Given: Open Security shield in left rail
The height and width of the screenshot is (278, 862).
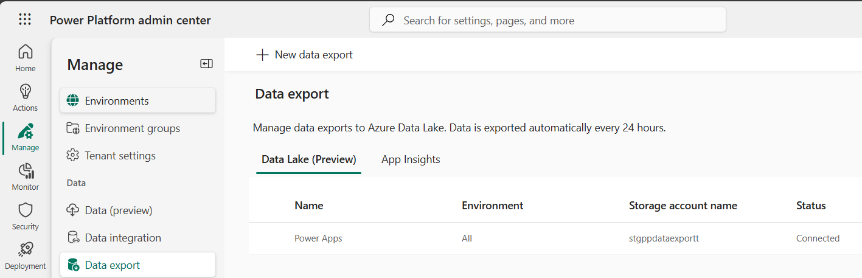Looking at the screenshot, I should point(25,217).
